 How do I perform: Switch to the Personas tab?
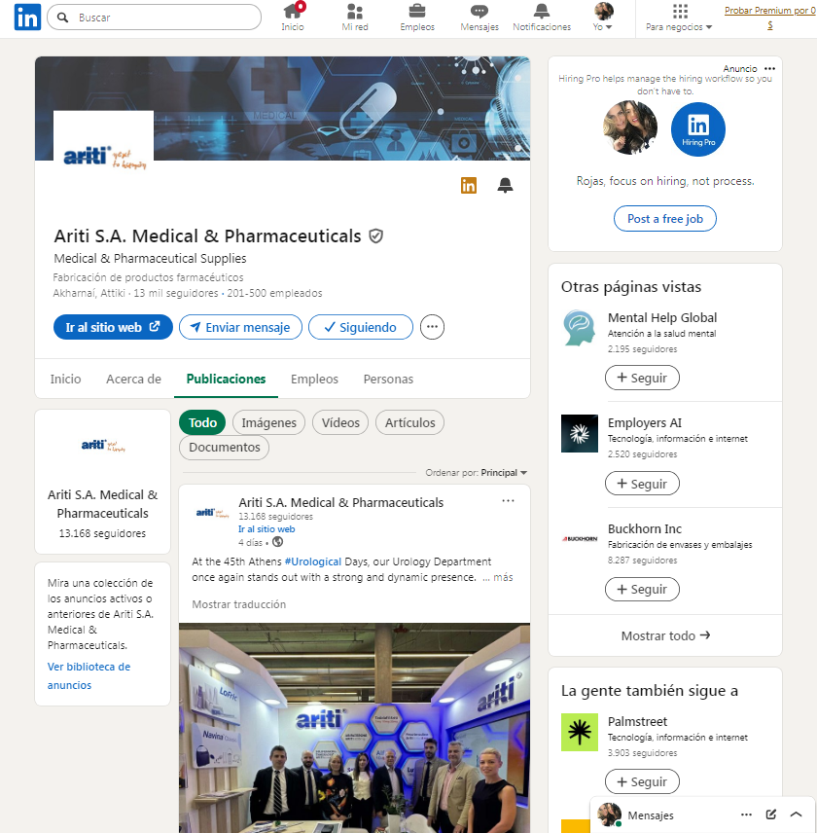tap(388, 379)
